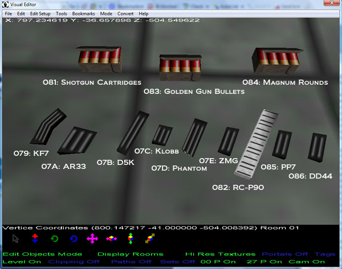
Task: Toggle the 27 P On indicator
Action: (x=264, y=262)
